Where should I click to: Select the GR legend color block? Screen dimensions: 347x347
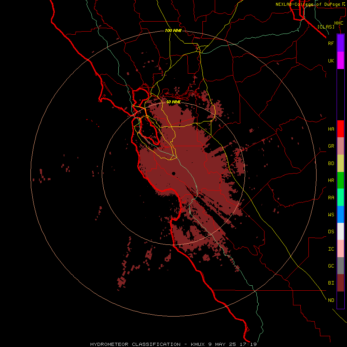[x=340, y=146]
